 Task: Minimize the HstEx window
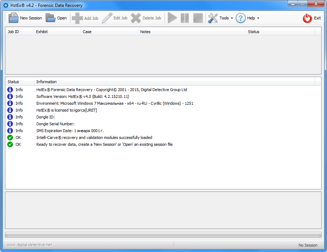pos(293,4)
